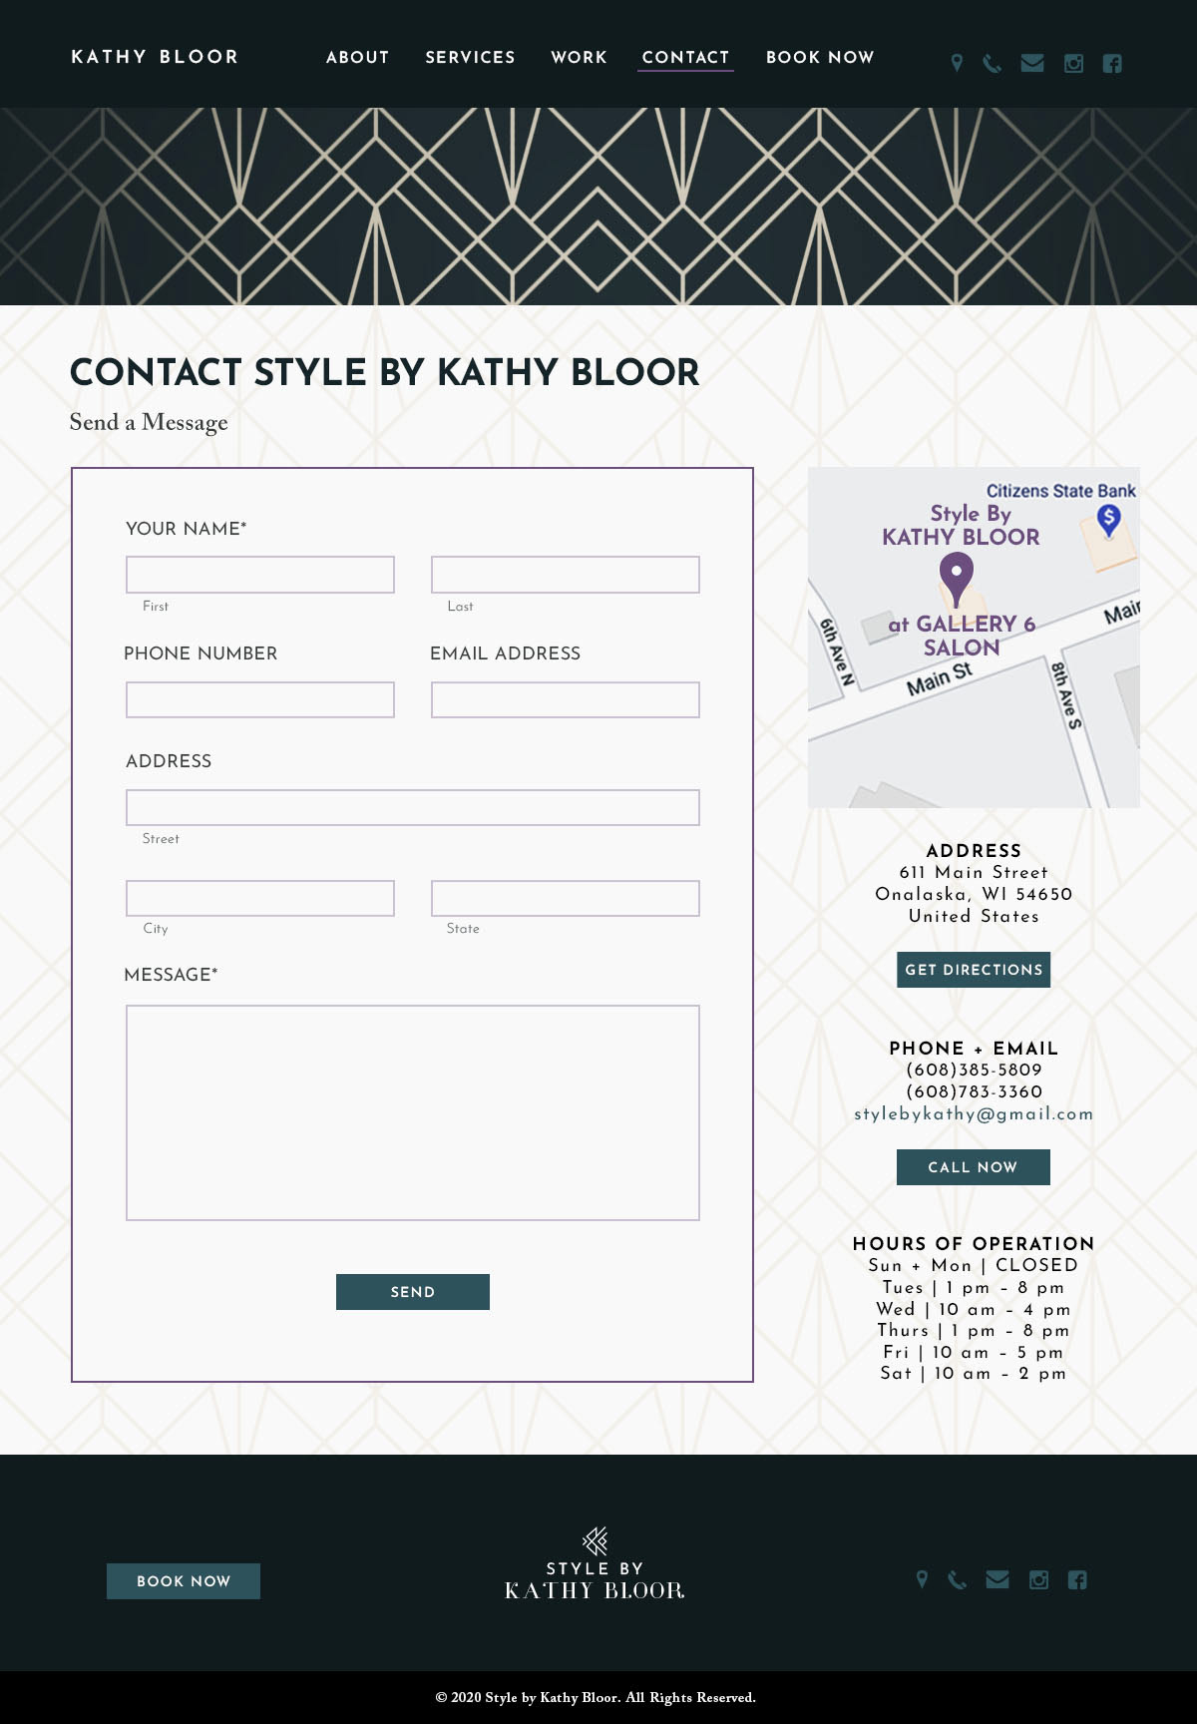Click the Get Directions button
The width and height of the screenshot is (1197, 1724).
click(x=973, y=970)
